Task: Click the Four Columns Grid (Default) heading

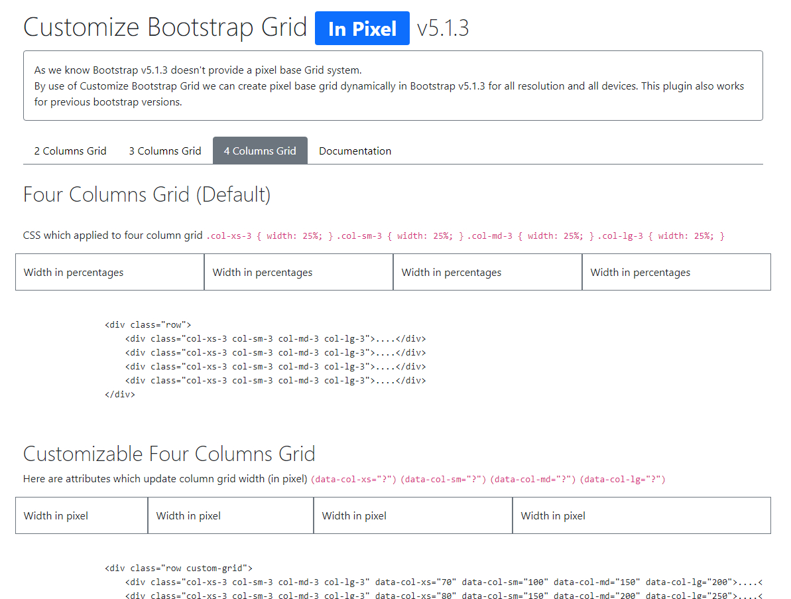Action: [x=147, y=195]
